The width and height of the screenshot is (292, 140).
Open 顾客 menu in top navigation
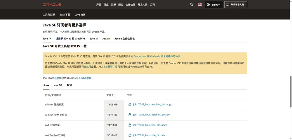coord(121,5)
